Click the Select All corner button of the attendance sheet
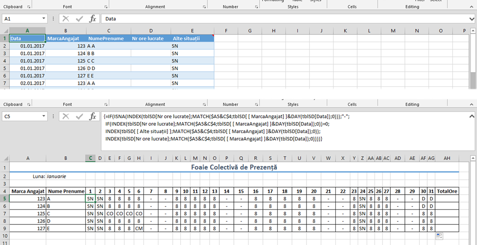477x245 pixels. tap(5, 158)
